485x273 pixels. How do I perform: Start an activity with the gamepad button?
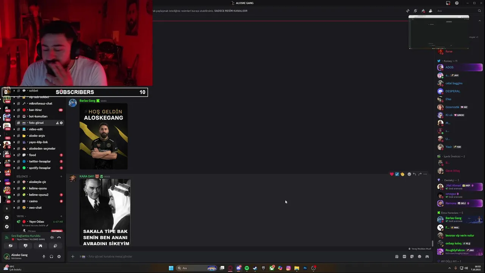pyautogui.click(x=40, y=246)
